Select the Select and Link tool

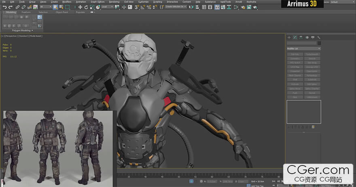tap(17, 7)
